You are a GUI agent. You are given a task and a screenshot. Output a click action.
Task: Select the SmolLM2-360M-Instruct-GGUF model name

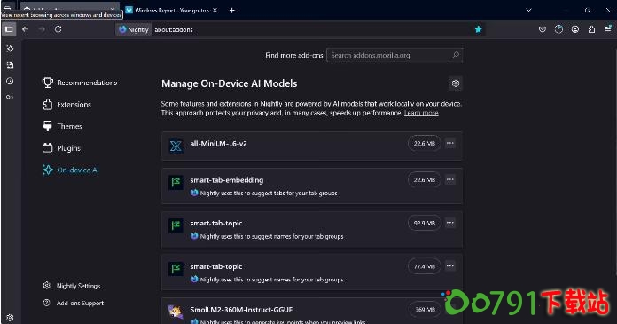(x=241, y=310)
